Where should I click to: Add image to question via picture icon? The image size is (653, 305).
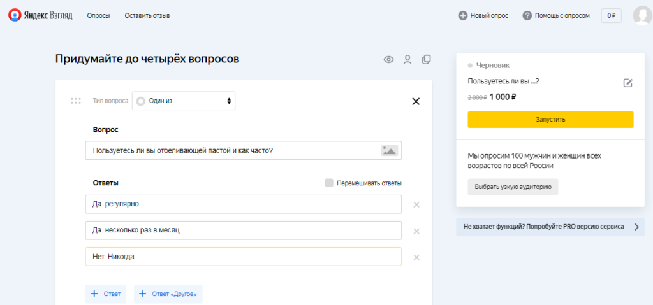(x=389, y=150)
